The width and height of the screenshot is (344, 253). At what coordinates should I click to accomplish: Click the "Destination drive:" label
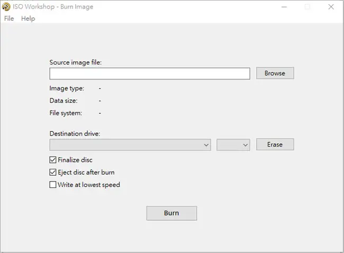(x=75, y=133)
